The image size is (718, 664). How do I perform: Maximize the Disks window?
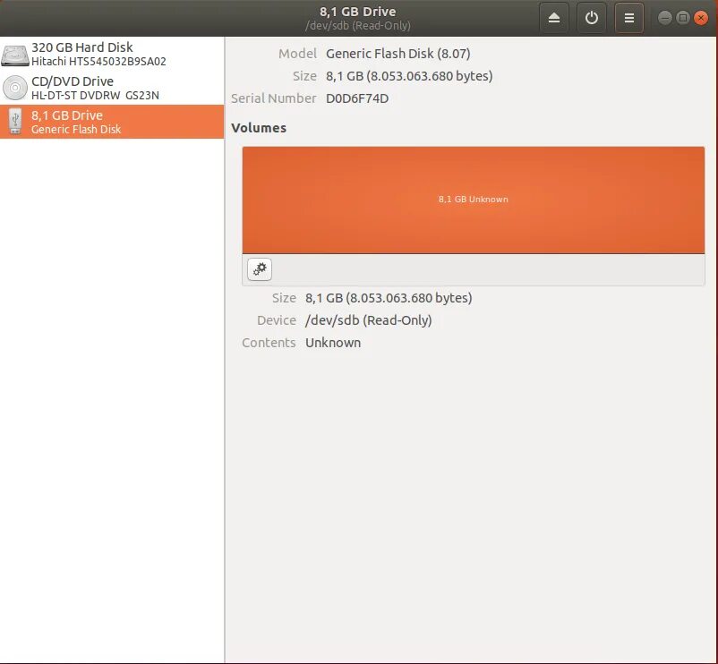coord(683,18)
